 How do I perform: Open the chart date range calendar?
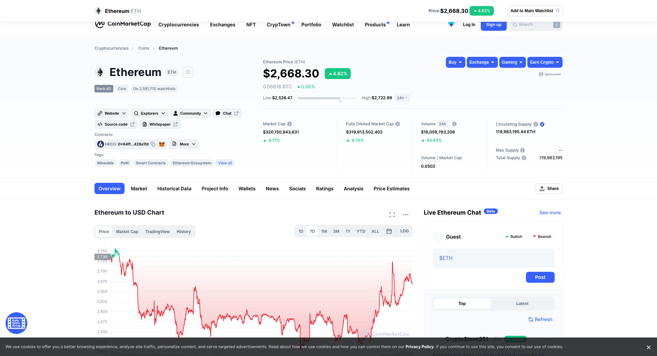tap(389, 231)
